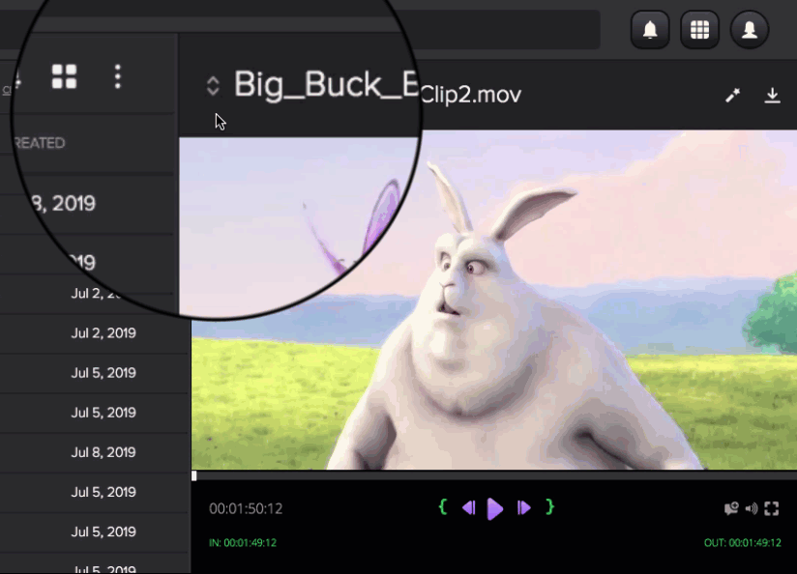Enter fullscreen video mode

[x=771, y=508]
